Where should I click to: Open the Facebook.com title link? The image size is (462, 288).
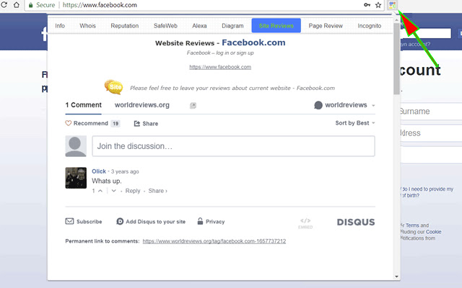(x=253, y=42)
